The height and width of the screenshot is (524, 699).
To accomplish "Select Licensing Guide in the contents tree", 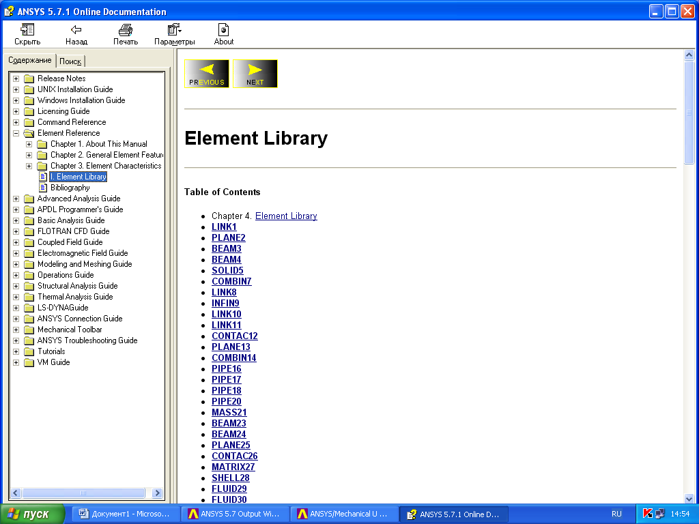I will [x=63, y=111].
